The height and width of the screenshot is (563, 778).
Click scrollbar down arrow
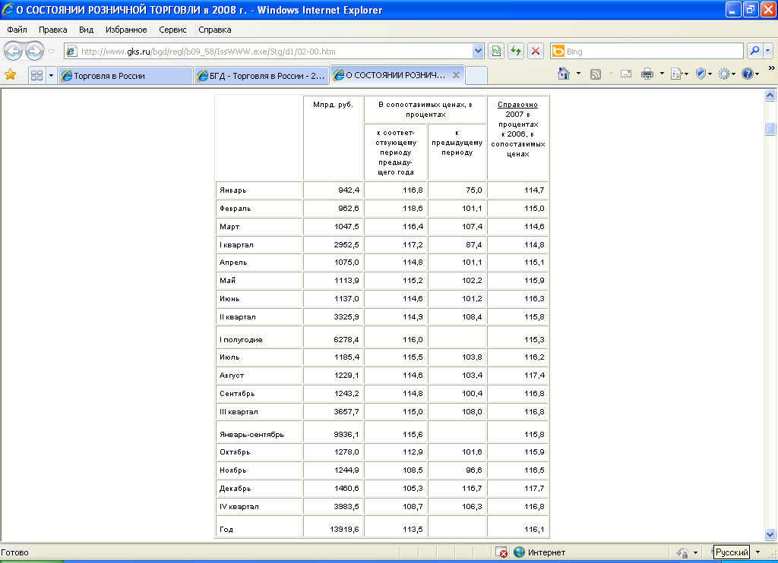770,534
